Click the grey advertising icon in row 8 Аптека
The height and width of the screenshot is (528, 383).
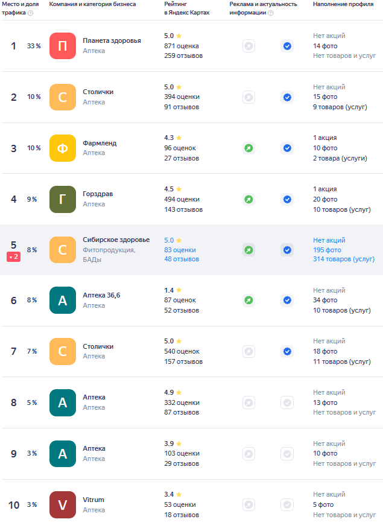tap(248, 402)
